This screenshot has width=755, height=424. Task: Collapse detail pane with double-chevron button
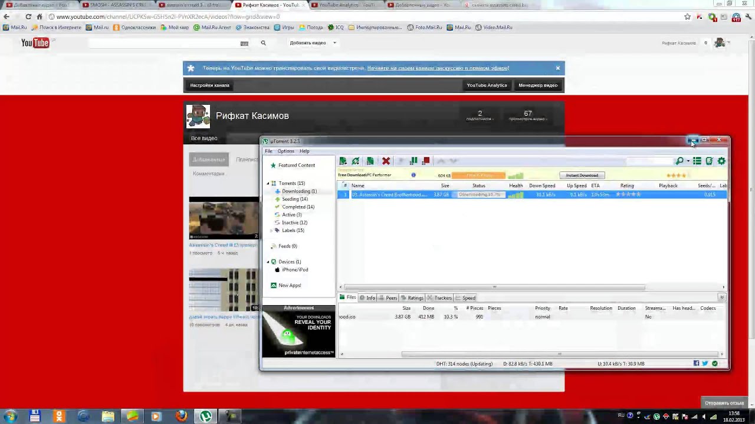721,298
